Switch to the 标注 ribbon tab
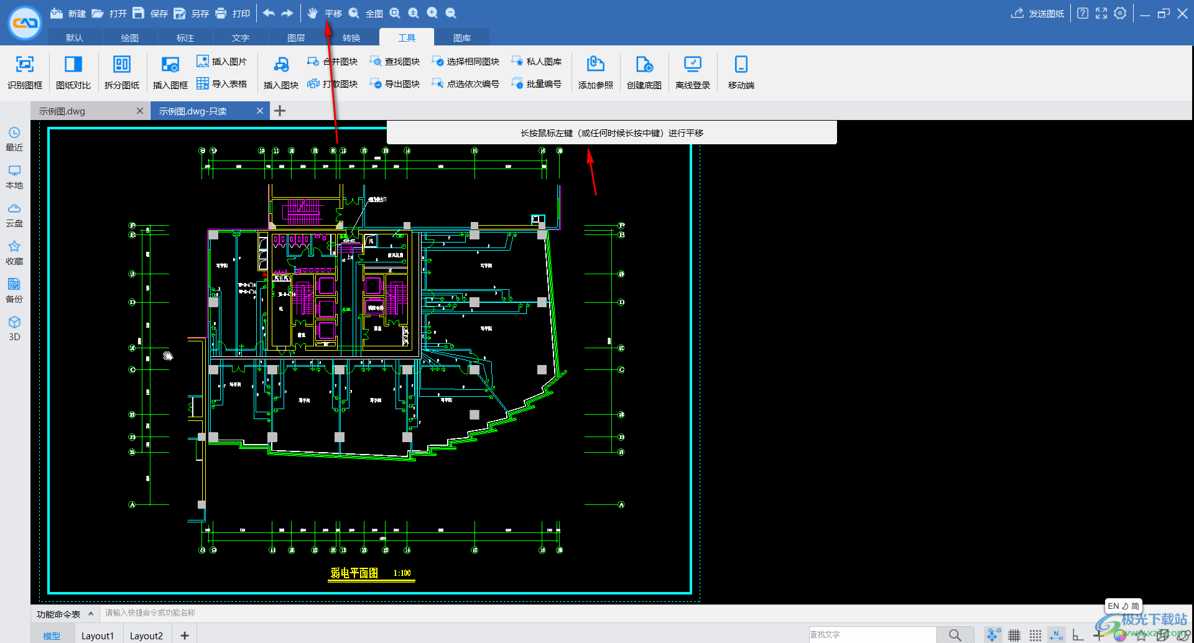 click(185, 37)
